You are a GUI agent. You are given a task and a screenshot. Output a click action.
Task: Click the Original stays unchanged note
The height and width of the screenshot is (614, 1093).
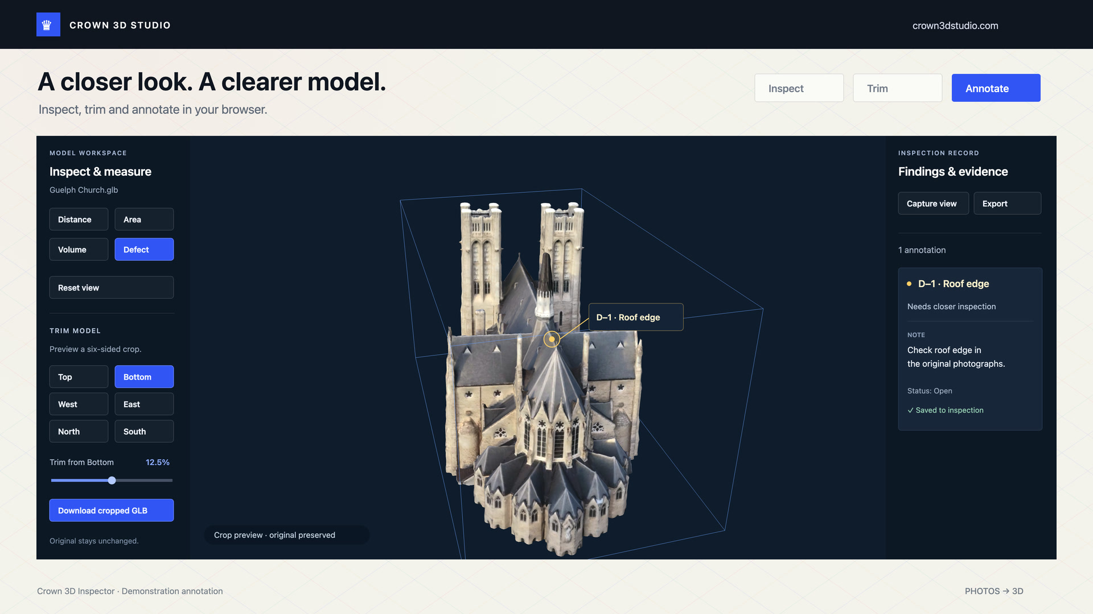coord(94,541)
